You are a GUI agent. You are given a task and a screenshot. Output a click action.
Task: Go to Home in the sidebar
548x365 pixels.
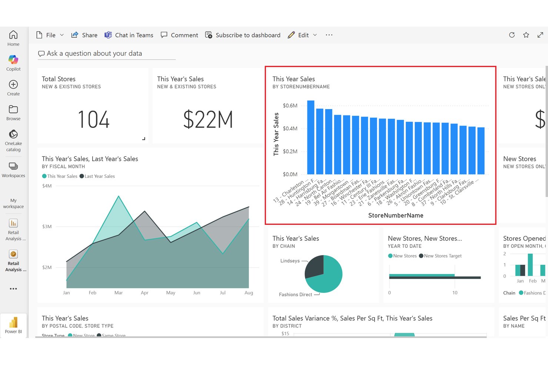[x=13, y=38]
